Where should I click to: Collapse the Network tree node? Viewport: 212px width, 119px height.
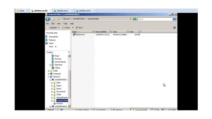pos(49,77)
